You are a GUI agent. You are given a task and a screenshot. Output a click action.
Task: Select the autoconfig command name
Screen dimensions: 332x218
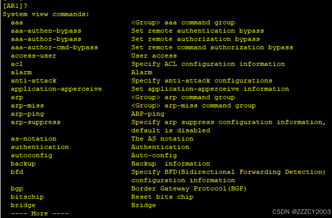point(32,156)
